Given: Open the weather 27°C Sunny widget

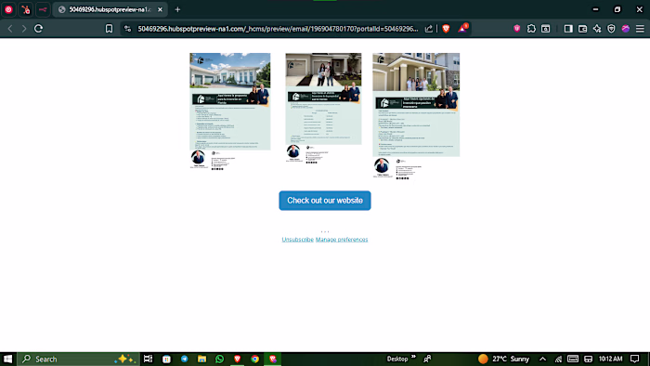Looking at the screenshot, I should [x=503, y=359].
